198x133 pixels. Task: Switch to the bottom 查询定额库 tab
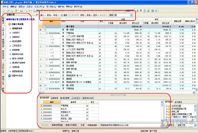coord(65,98)
